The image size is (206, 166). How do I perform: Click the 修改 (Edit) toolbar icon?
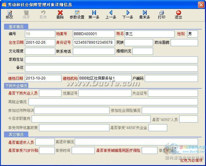[10, 14]
